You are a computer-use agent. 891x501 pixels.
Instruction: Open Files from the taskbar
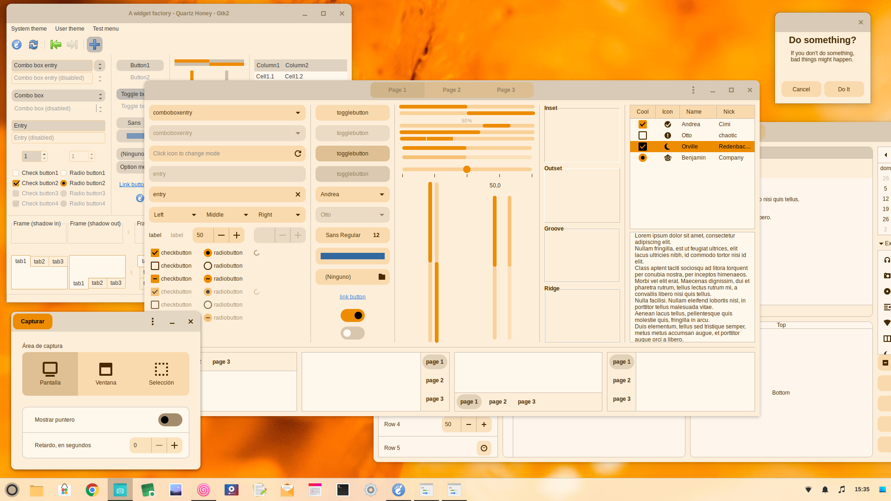tap(37, 490)
